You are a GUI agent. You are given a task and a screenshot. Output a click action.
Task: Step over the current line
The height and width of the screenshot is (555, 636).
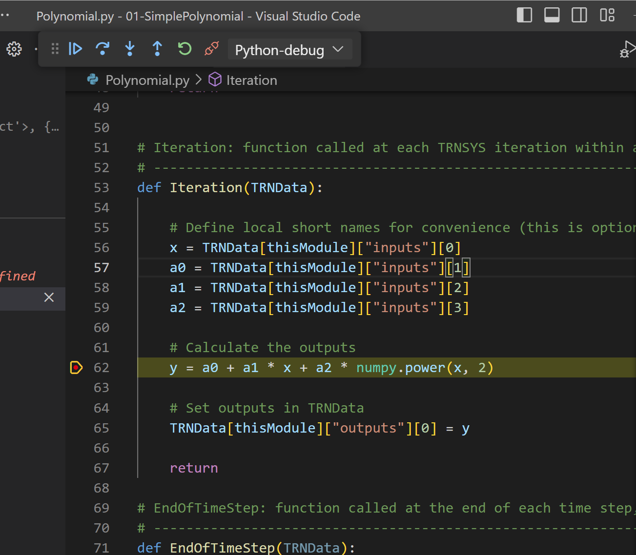(103, 49)
